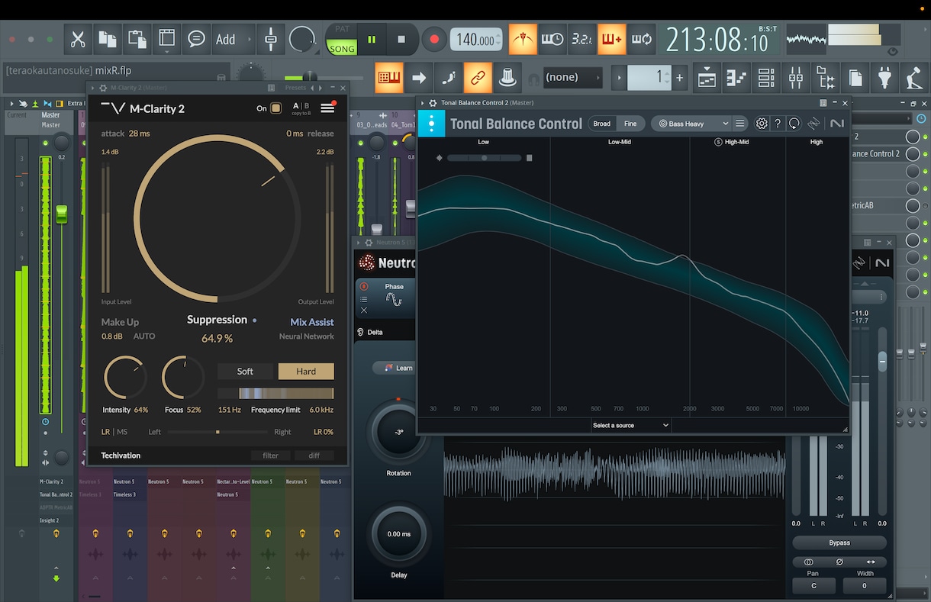Click Mix Assist in M-Clarity 2
The image size is (931, 602).
(x=311, y=322)
